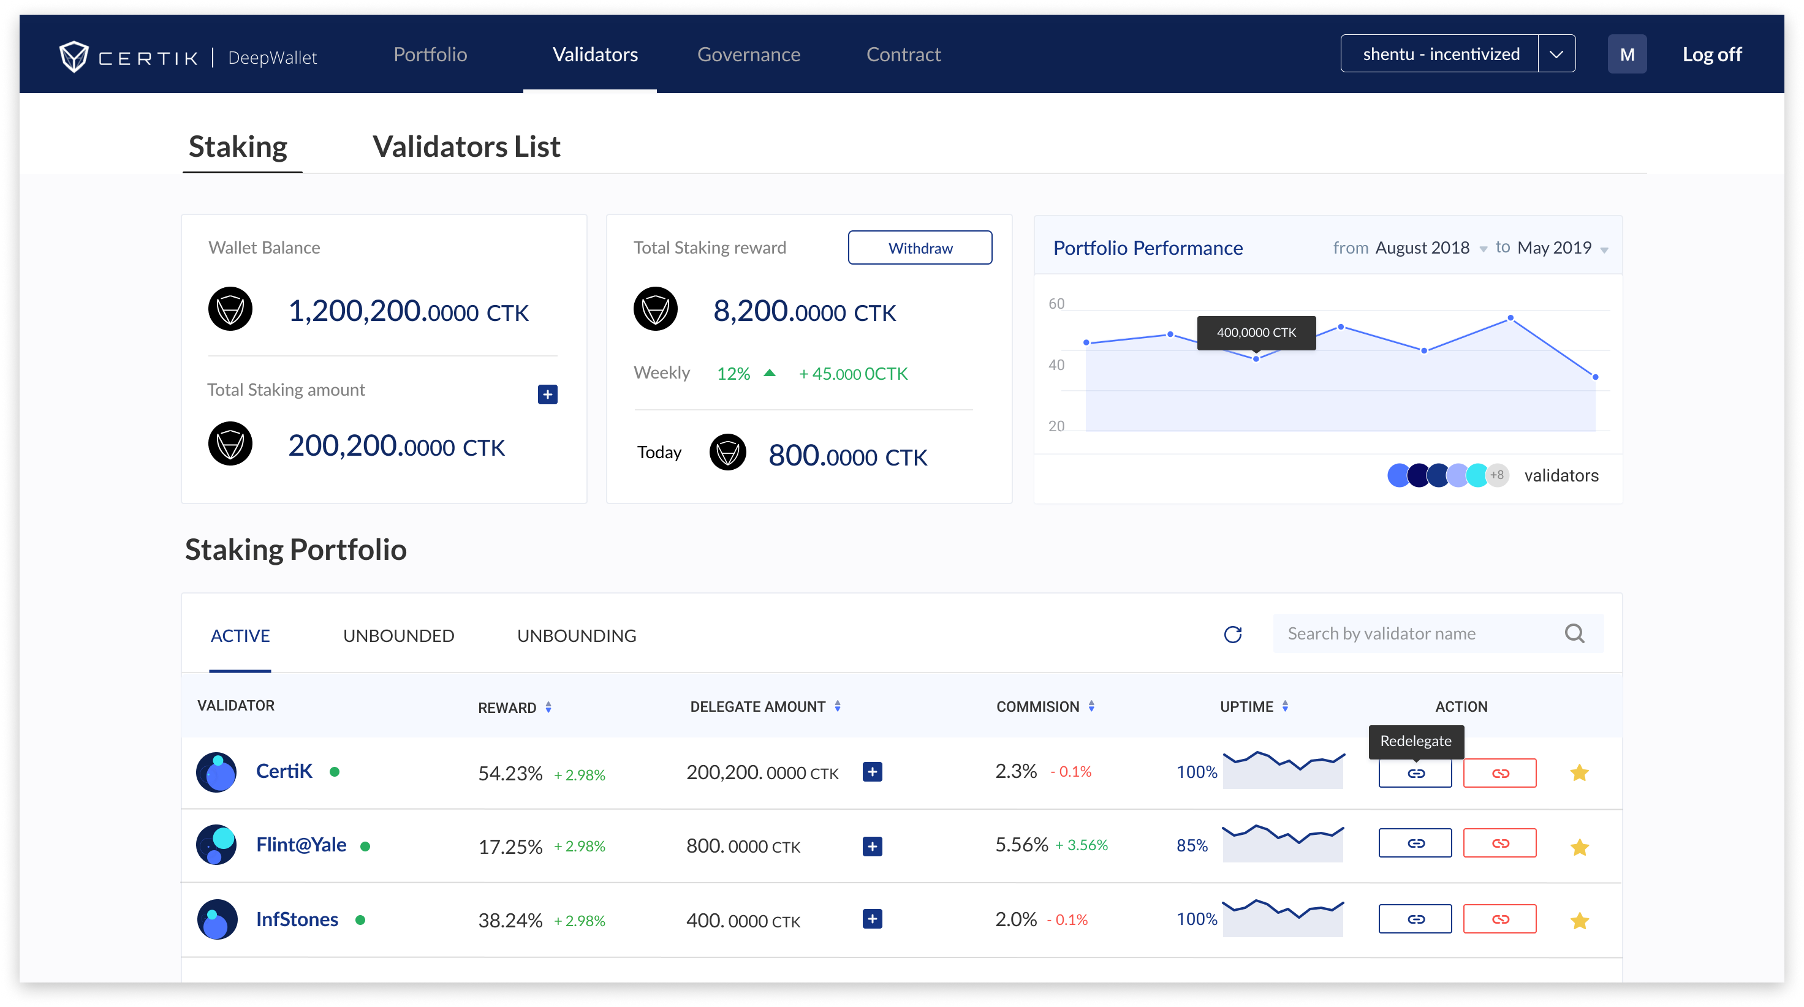Click the Withdraw button
Screen dimensions: 1804x1007
tap(920, 248)
